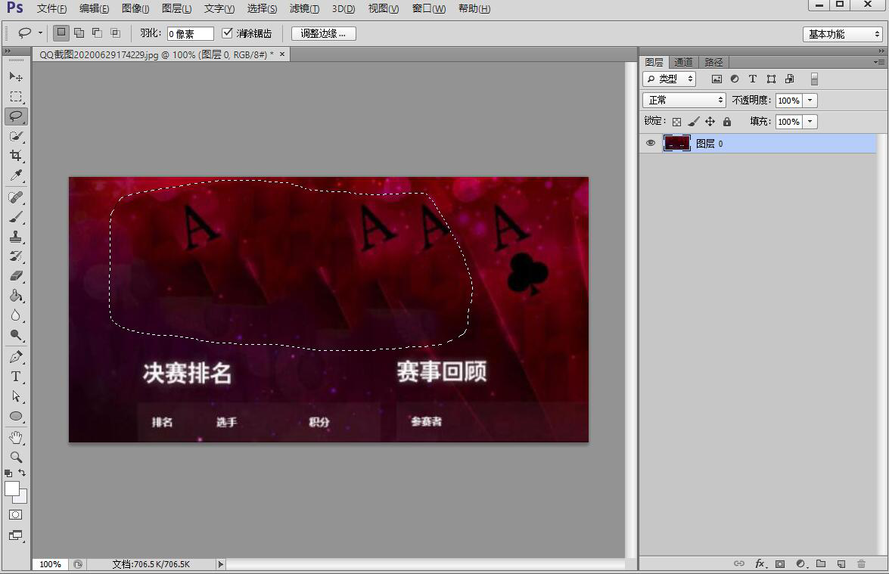Select the Zoom tool in toolbar
889x574 pixels.
[16, 457]
